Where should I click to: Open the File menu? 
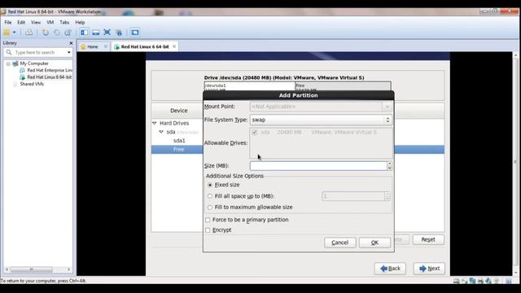(8, 22)
